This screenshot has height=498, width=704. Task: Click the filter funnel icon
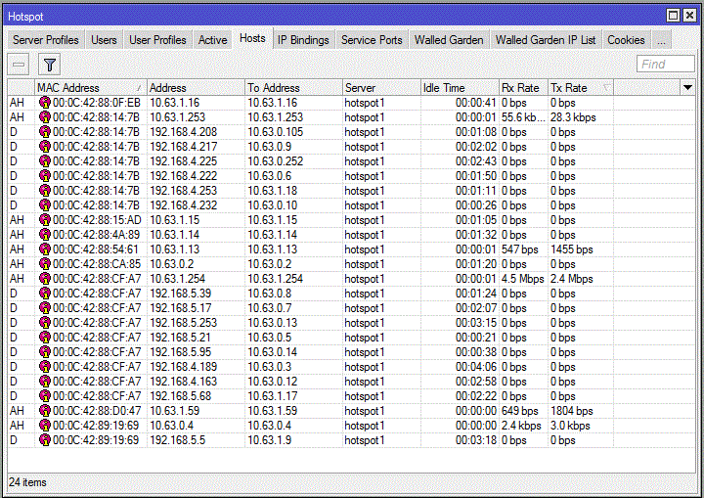tap(50, 65)
